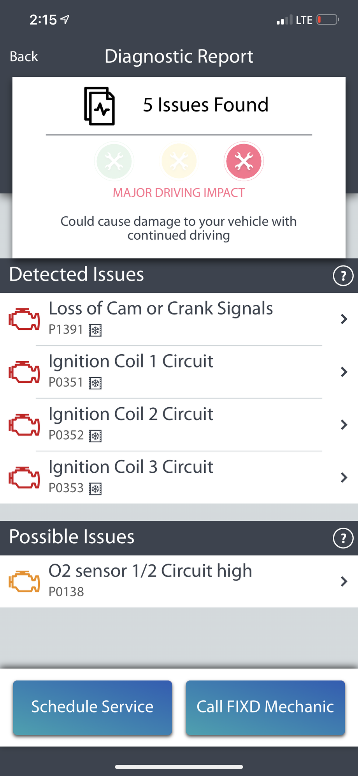Tap the iOS home indicator bar
Image resolution: width=358 pixels, height=776 pixels.
coord(179,767)
